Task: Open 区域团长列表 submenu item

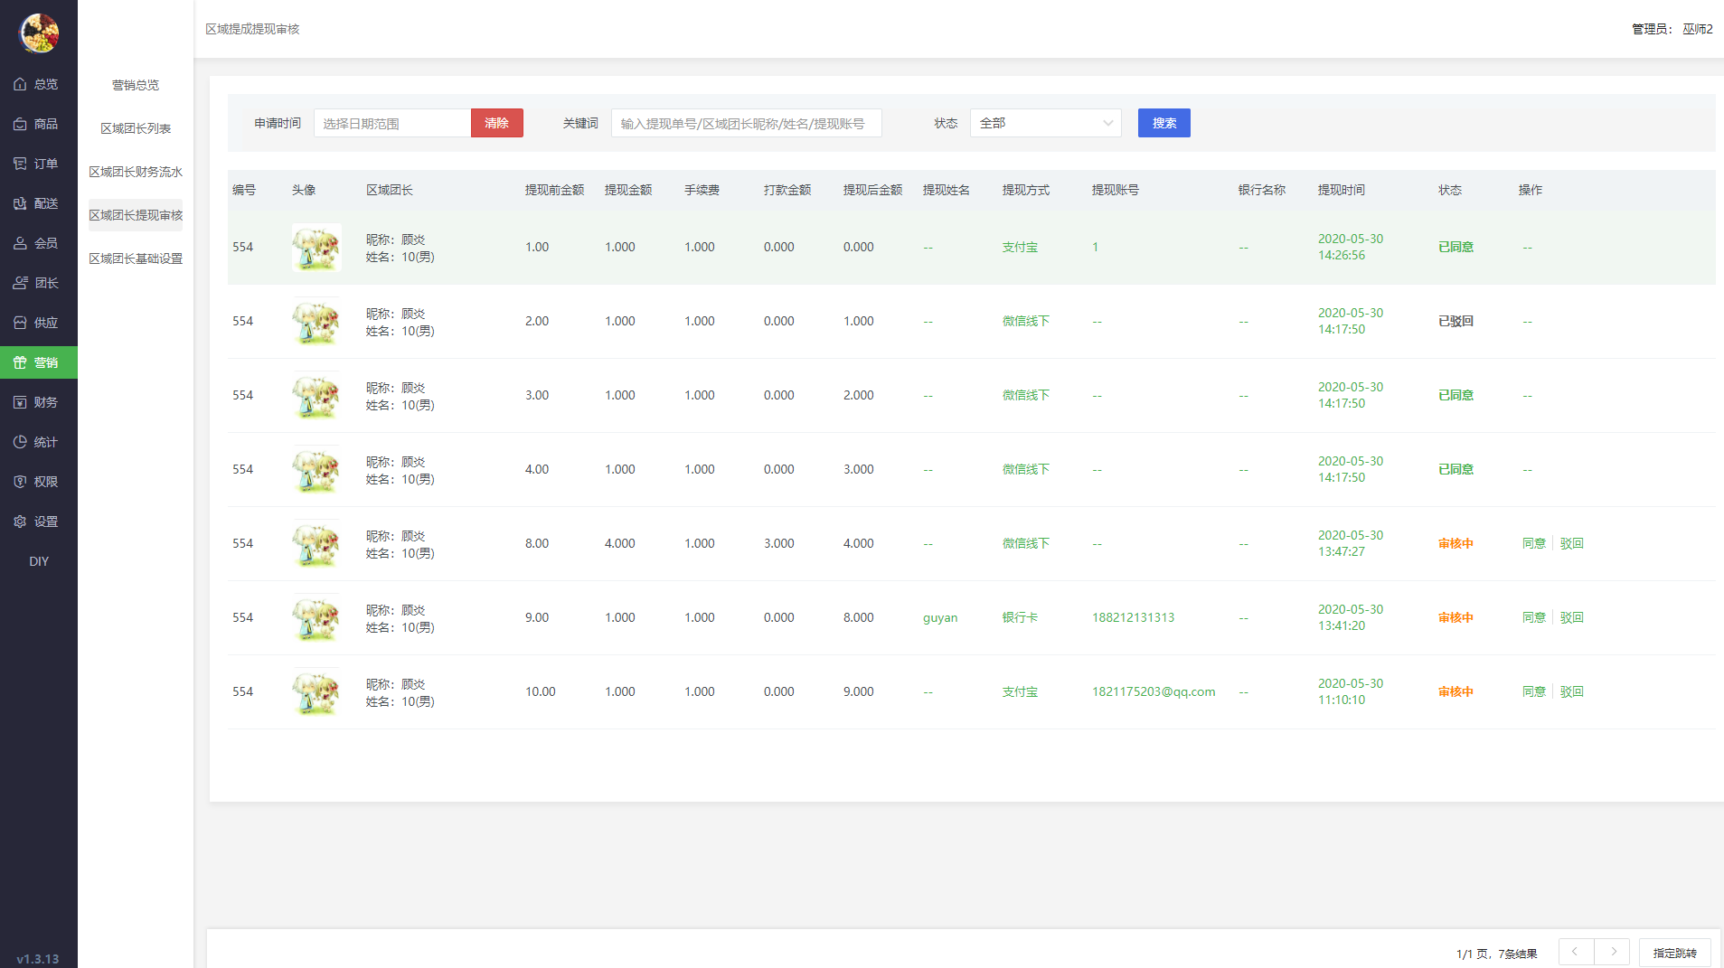Action: (136, 128)
